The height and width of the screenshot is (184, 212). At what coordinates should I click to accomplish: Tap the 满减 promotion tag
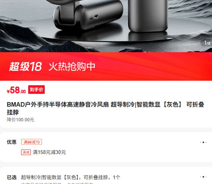coord(26,152)
